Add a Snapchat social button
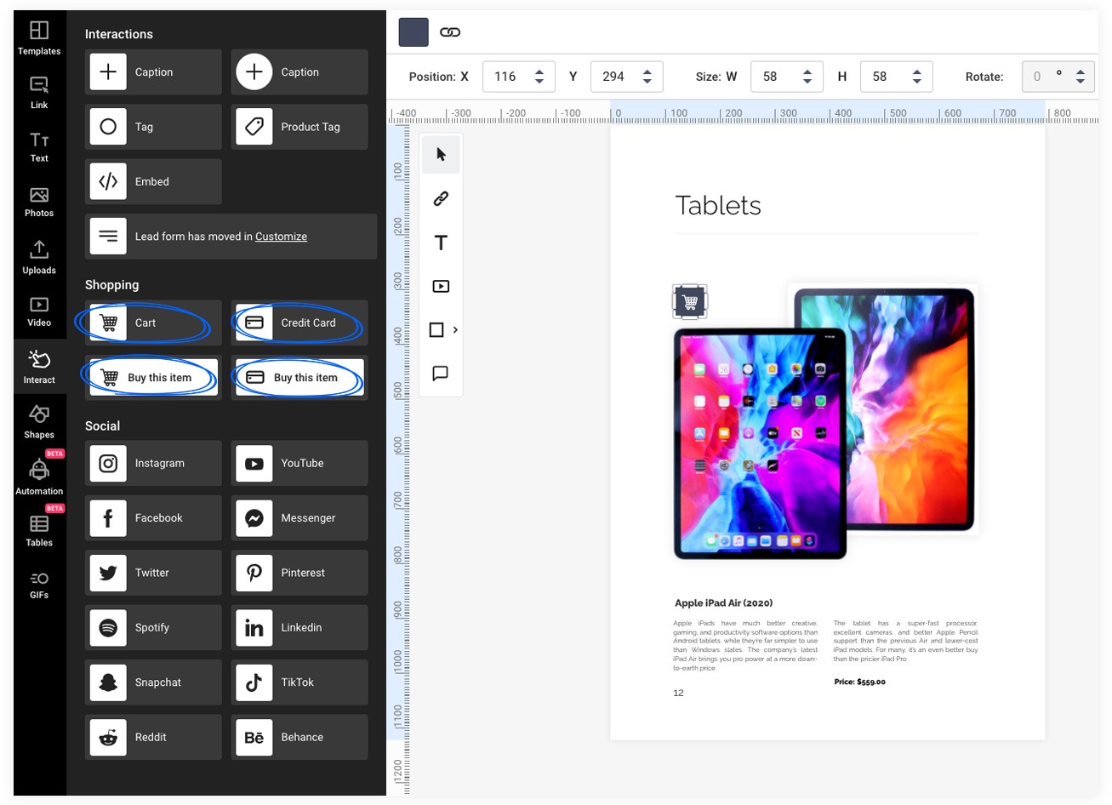1112x805 pixels. (153, 682)
